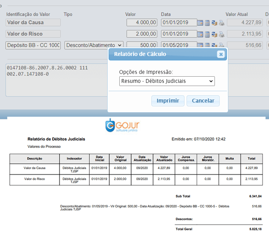Click the Valor da Causa identification field
The height and width of the screenshot is (231, 269).
(x=33, y=22)
